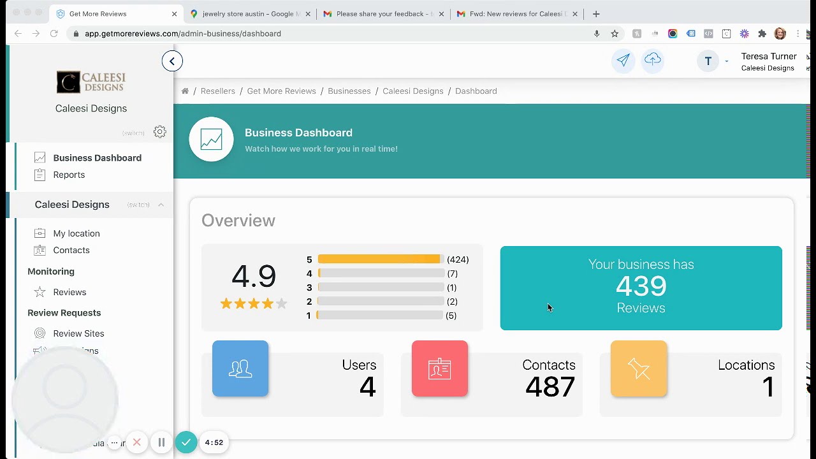Viewport: 816px width, 459px height.
Task: Go to Businesses breadcrumb link
Action: point(349,91)
